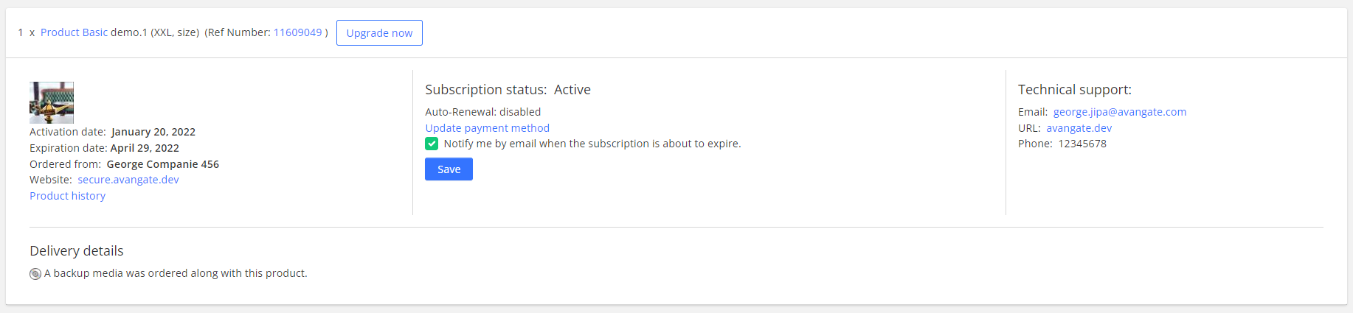Click the Technical support heading
The width and height of the screenshot is (1353, 313).
coord(1074,90)
